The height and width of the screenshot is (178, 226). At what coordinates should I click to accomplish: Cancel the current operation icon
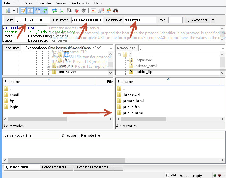(69, 11)
